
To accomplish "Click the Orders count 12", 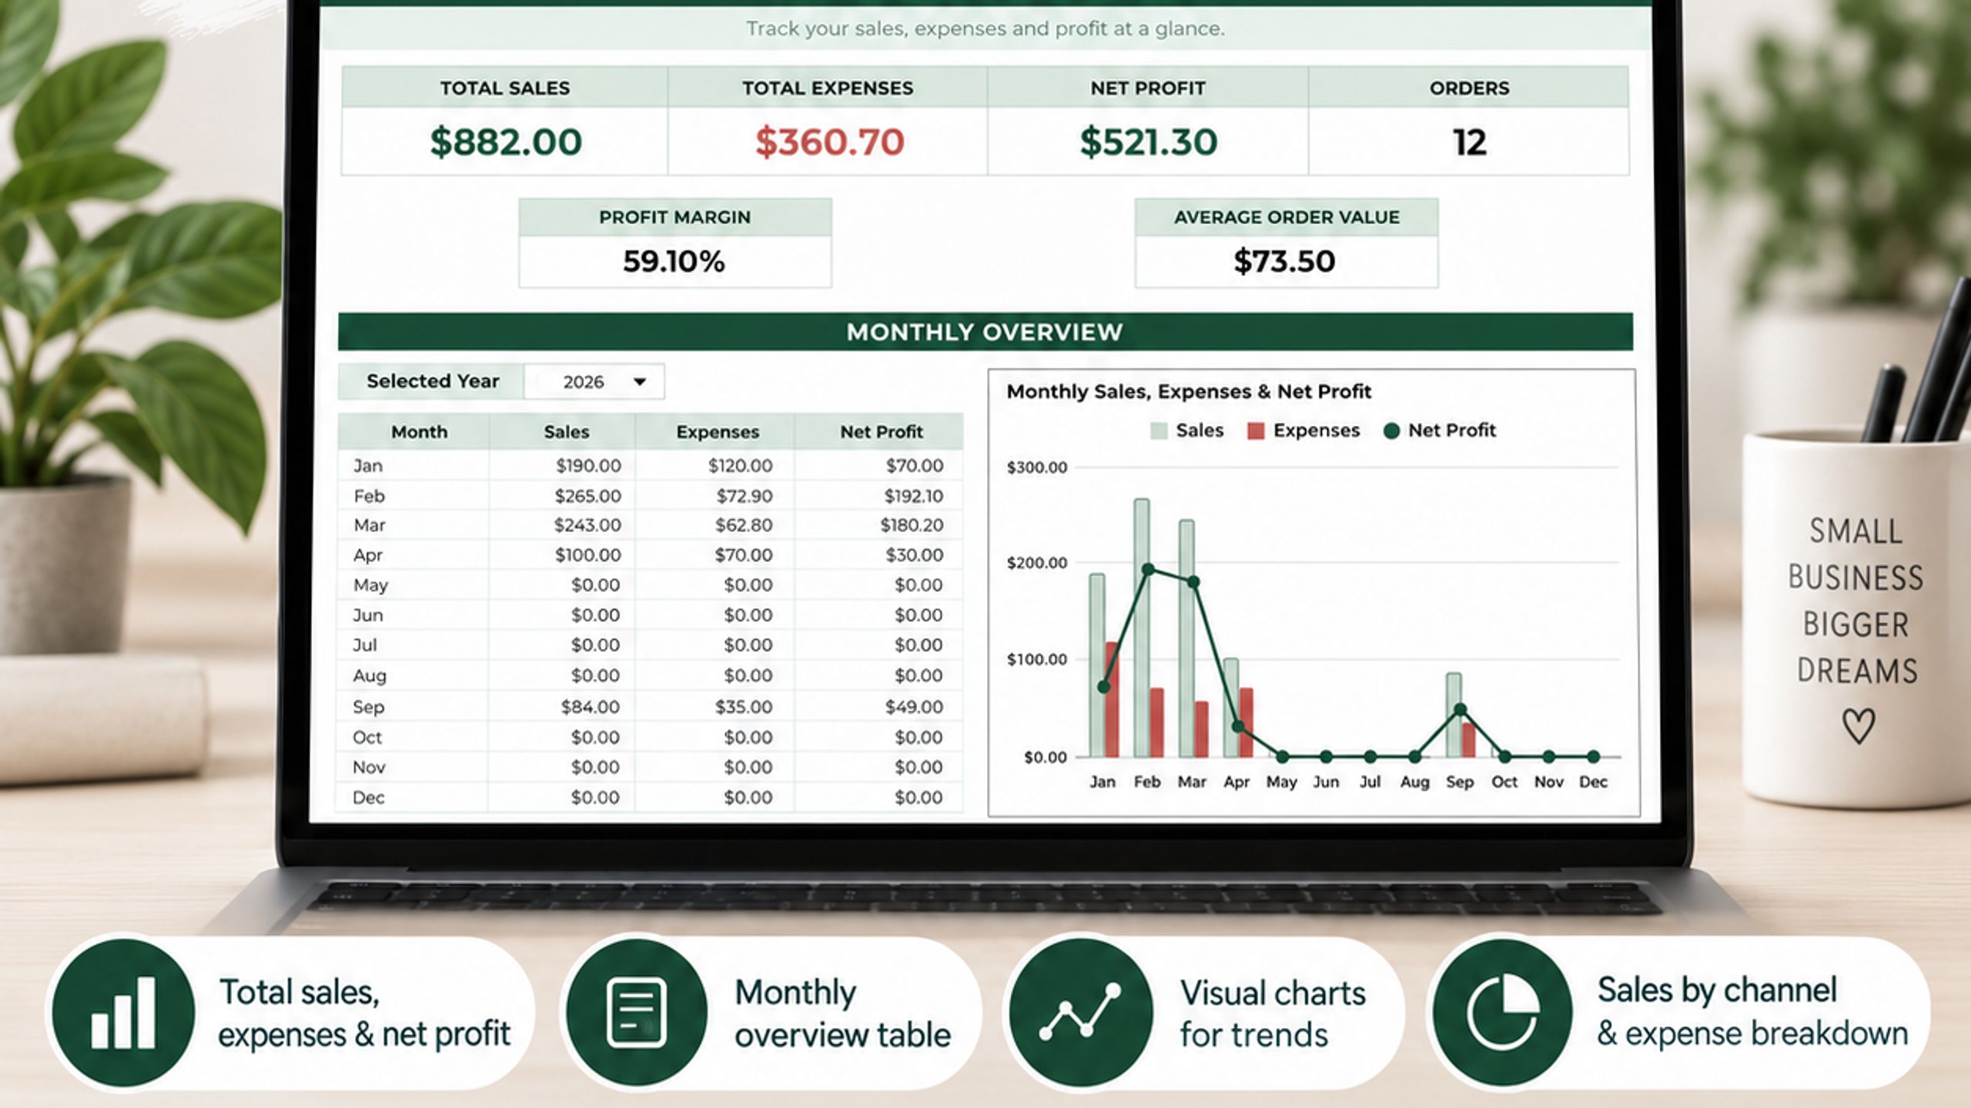I will 1469,142.
